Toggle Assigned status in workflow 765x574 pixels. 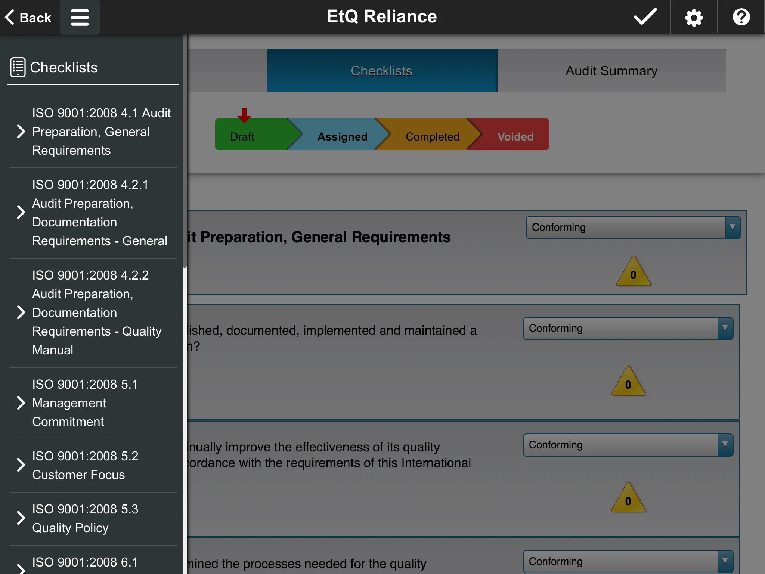(342, 135)
